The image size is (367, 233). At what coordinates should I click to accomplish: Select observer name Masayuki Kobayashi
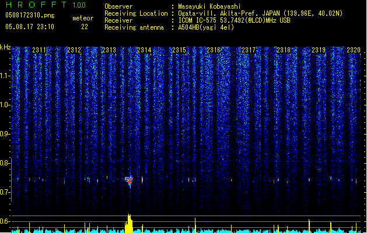point(209,6)
